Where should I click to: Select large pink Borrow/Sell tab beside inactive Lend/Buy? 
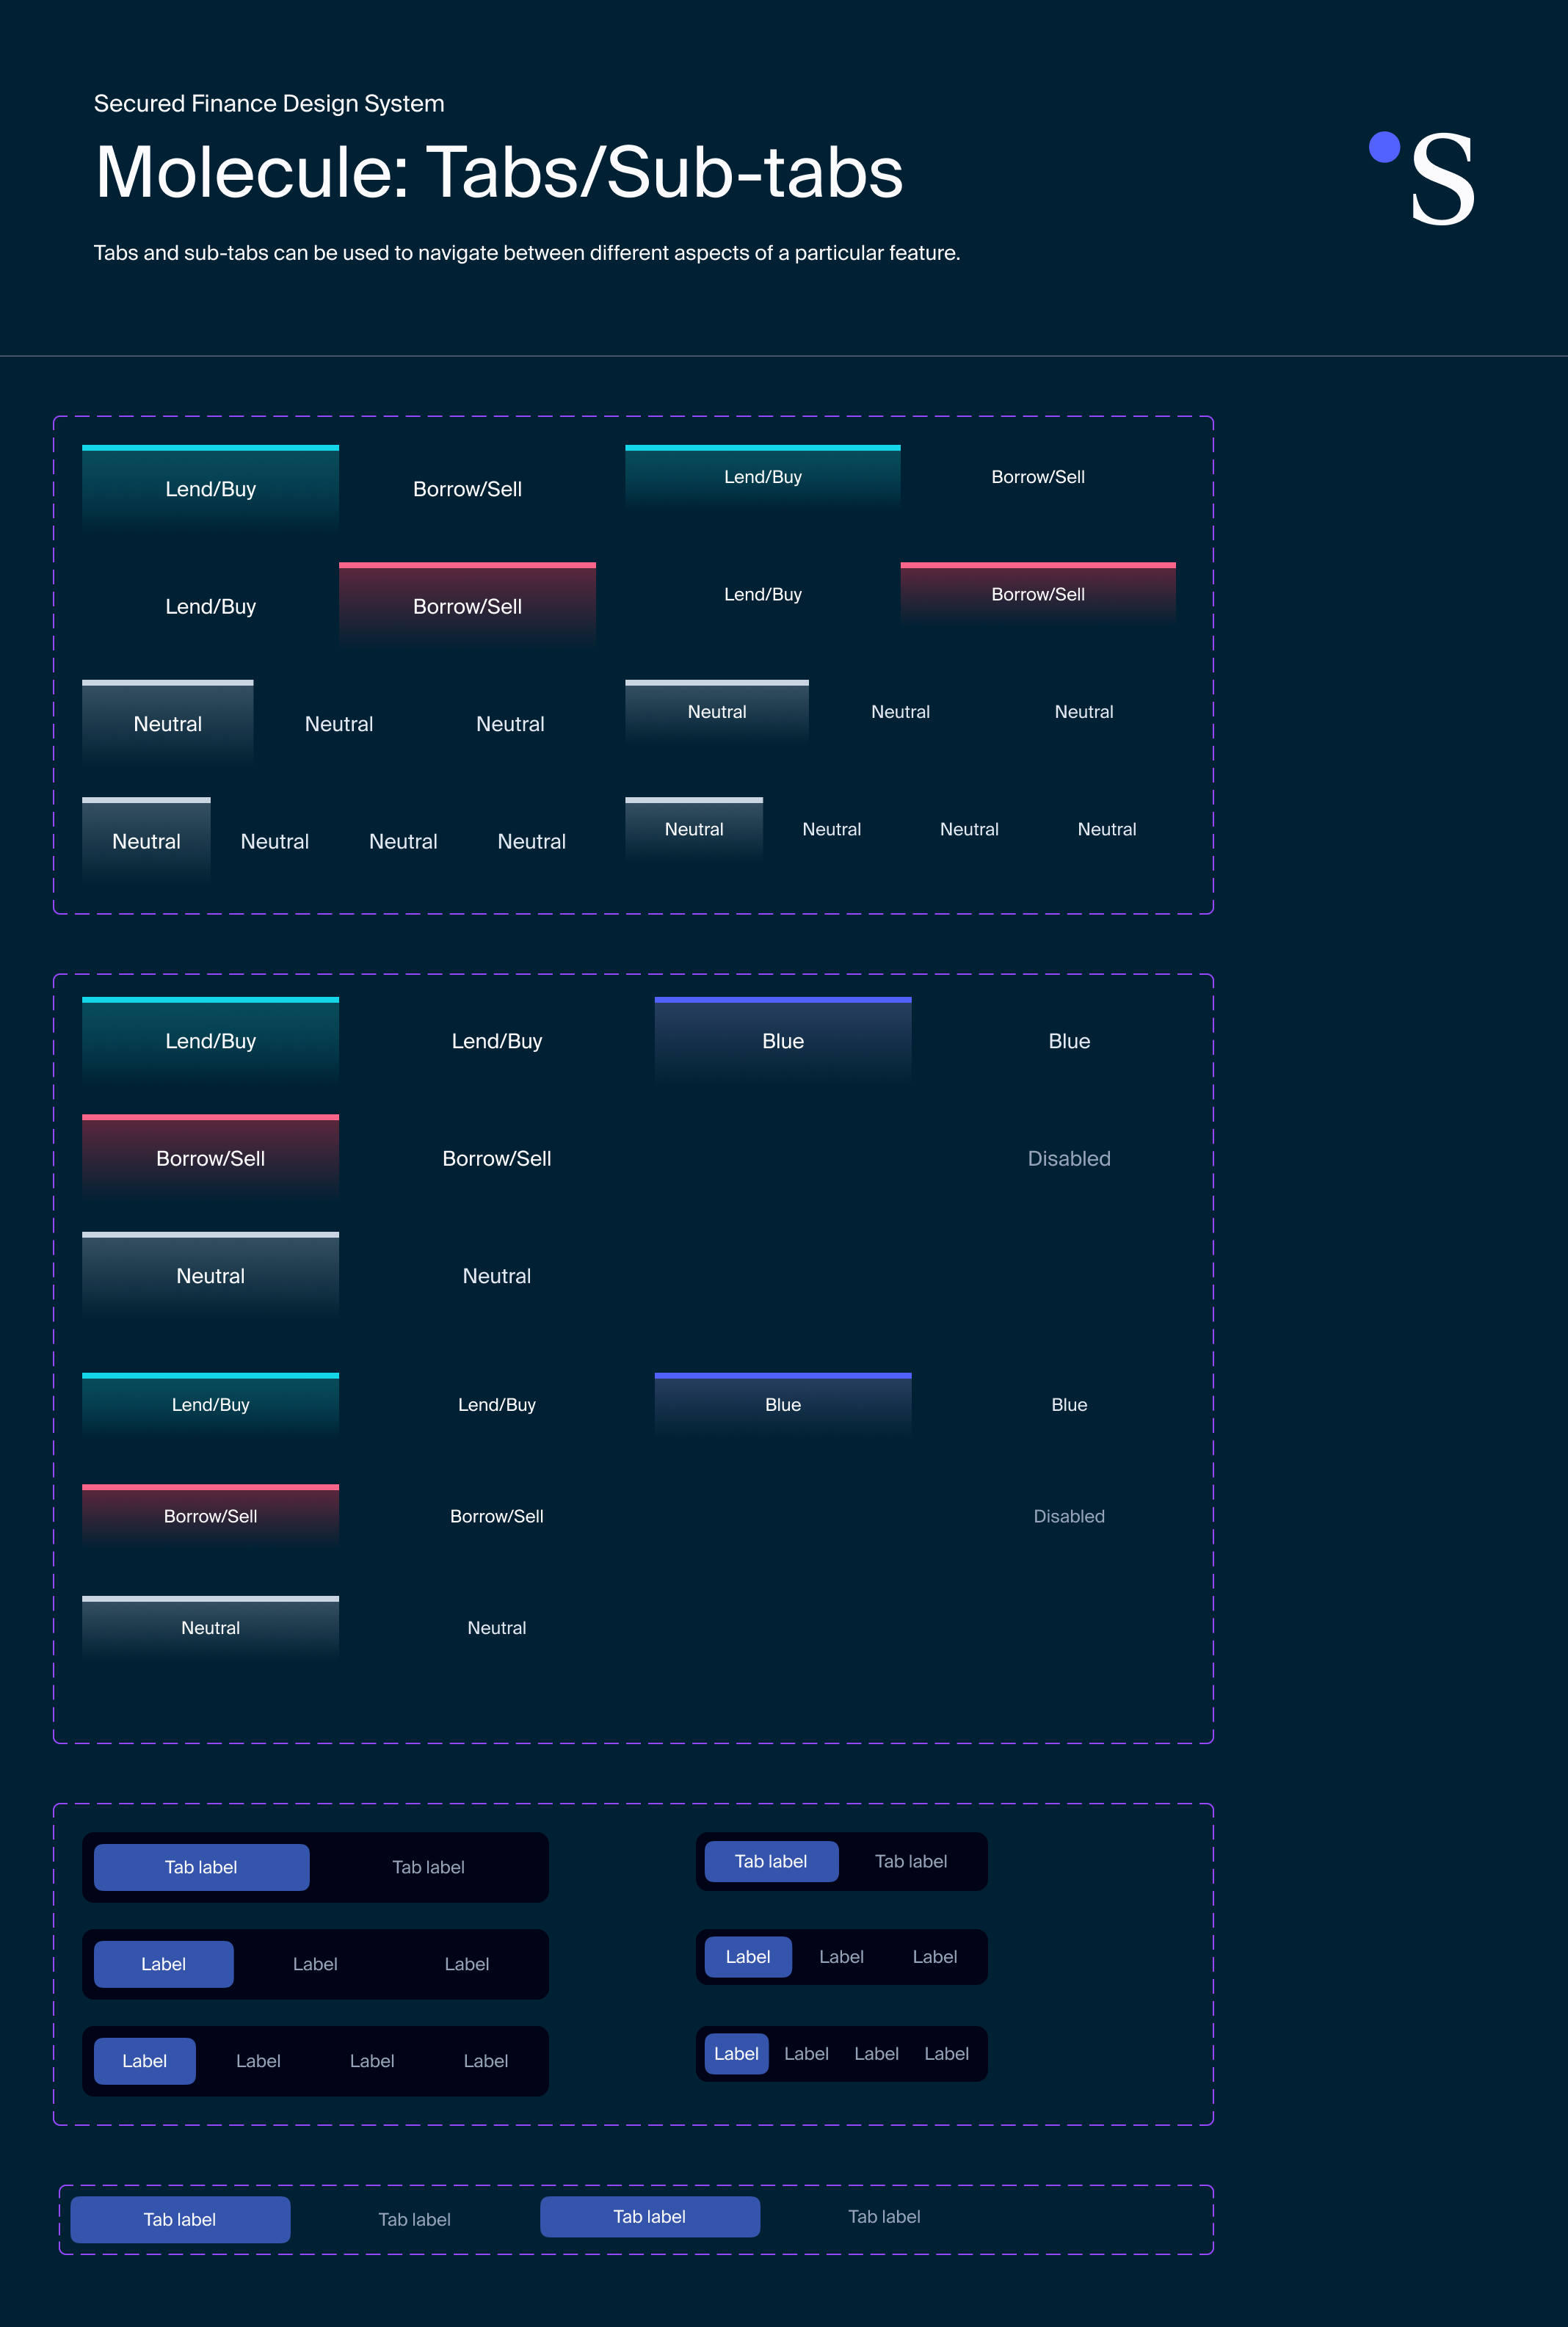click(467, 606)
